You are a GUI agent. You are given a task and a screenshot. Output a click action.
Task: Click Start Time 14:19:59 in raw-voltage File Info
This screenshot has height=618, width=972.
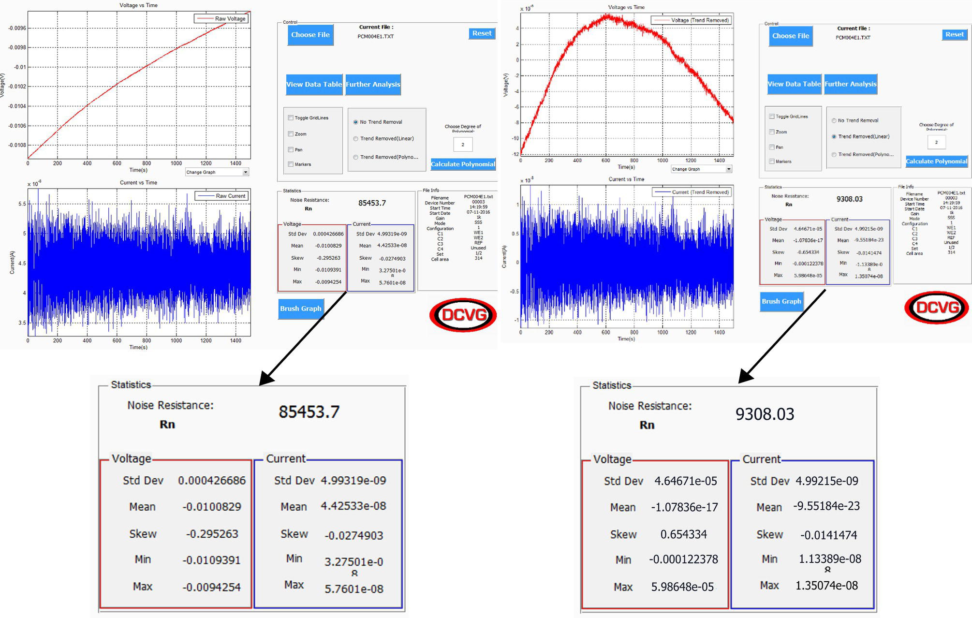pos(478,207)
